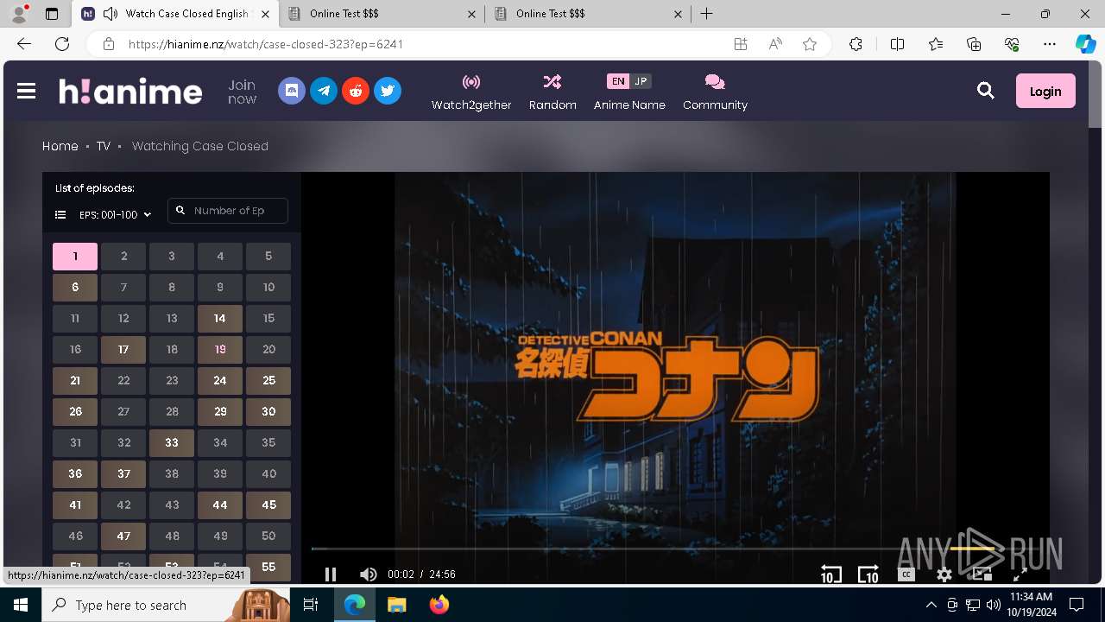Rewind the video 10 seconds
The image size is (1105, 622).
[x=830, y=574]
